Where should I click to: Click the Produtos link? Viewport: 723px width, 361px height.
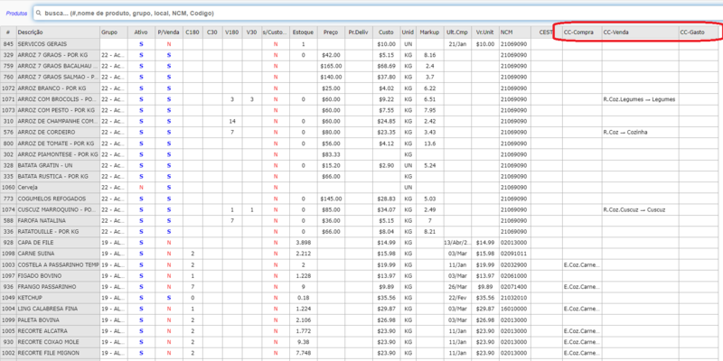(x=16, y=14)
